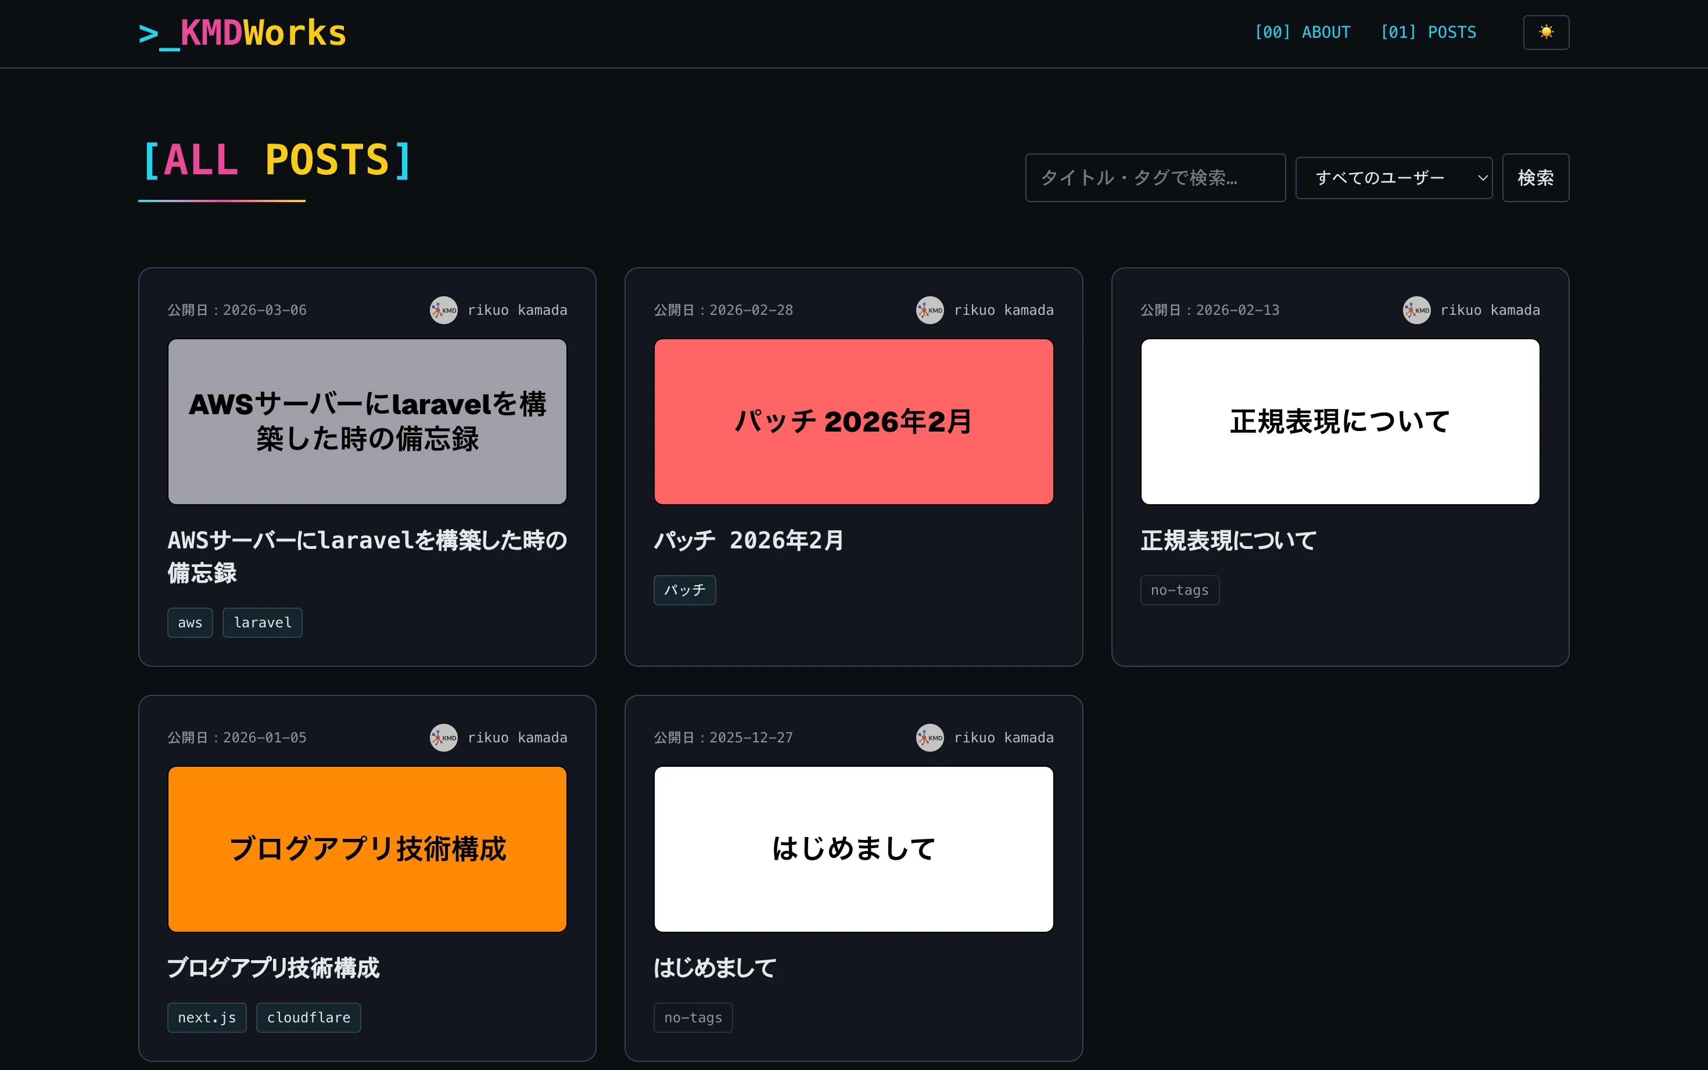Click the orange ブログアプリ技術構成 thumbnail
Image resolution: width=1708 pixels, height=1070 pixels.
(367, 849)
